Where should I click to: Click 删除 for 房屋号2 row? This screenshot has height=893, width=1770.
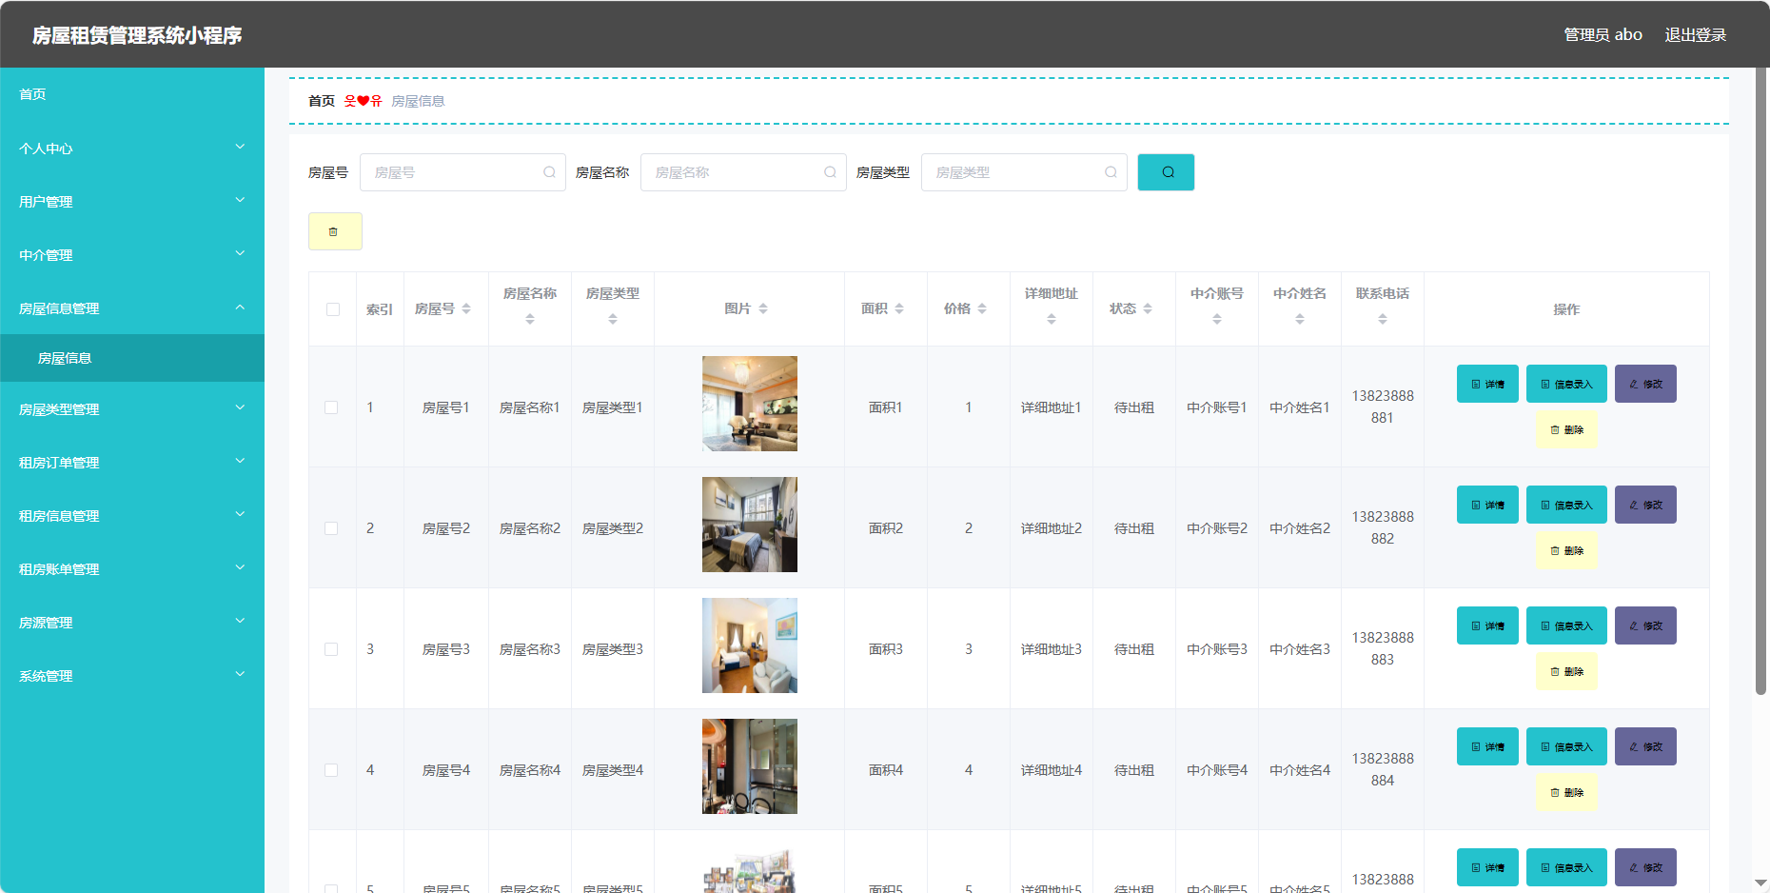click(x=1566, y=550)
